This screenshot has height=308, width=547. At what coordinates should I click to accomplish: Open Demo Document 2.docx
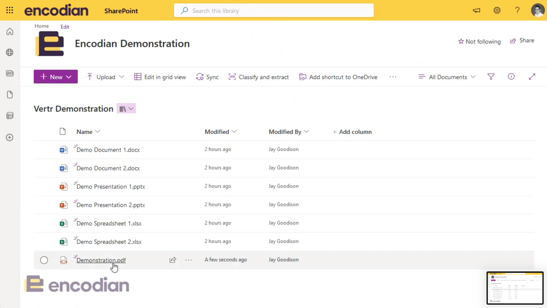pos(108,168)
